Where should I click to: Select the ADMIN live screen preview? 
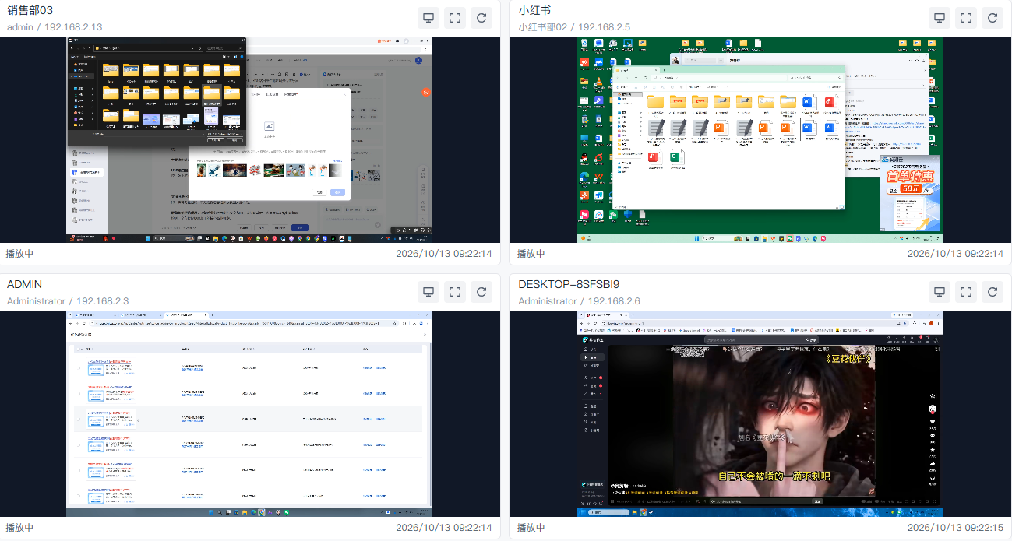point(250,414)
